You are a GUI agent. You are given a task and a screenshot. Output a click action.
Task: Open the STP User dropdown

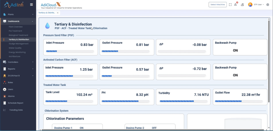point(259,5)
